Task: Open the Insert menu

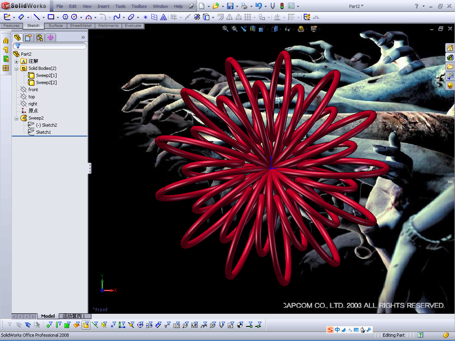Action: click(103, 6)
